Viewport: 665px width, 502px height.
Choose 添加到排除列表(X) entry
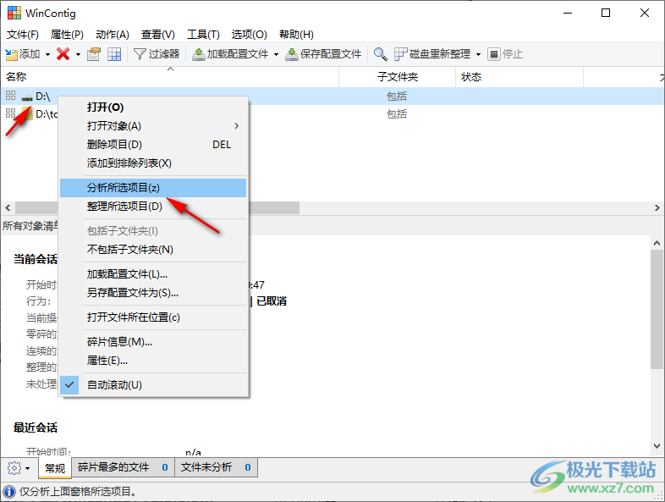pyautogui.click(x=153, y=163)
